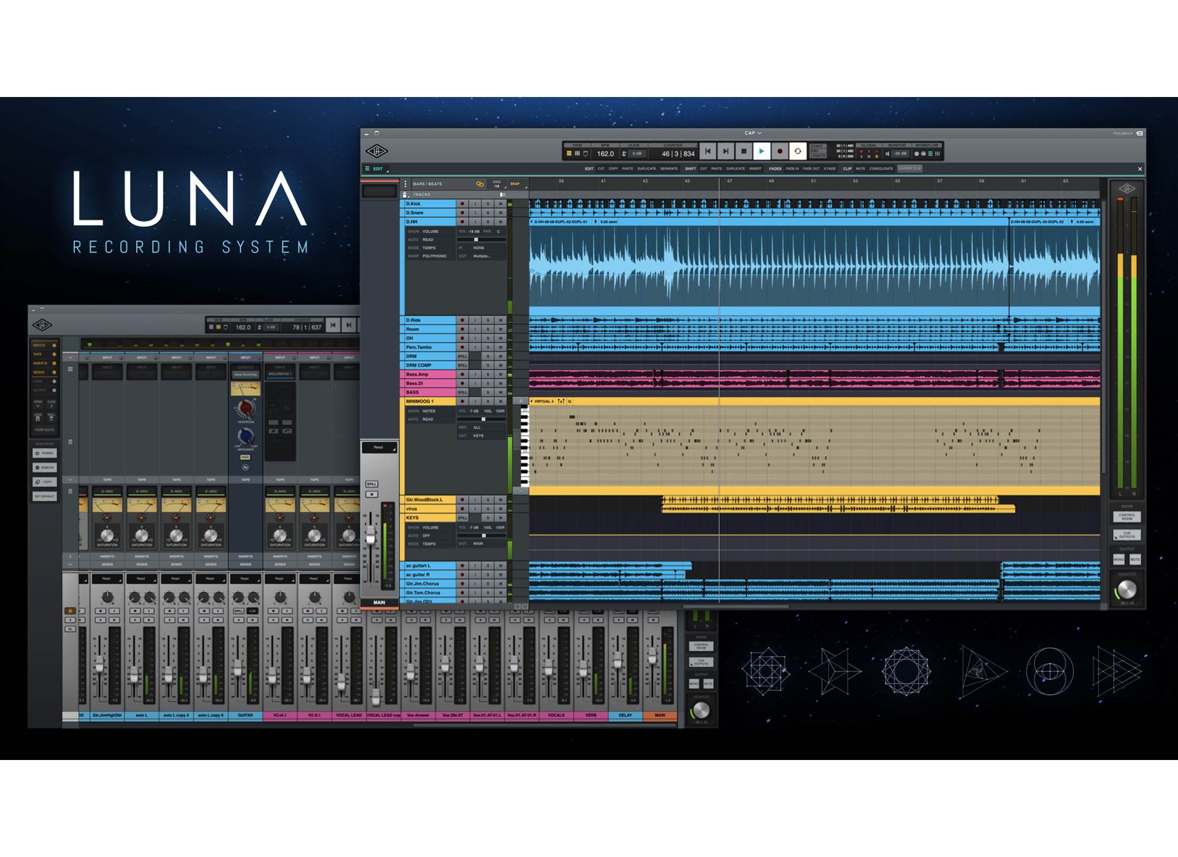Image resolution: width=1178 pixels, height=857 pixels.
Task: Select the Perc.Tambo track header
Action: tap(430, 348)
